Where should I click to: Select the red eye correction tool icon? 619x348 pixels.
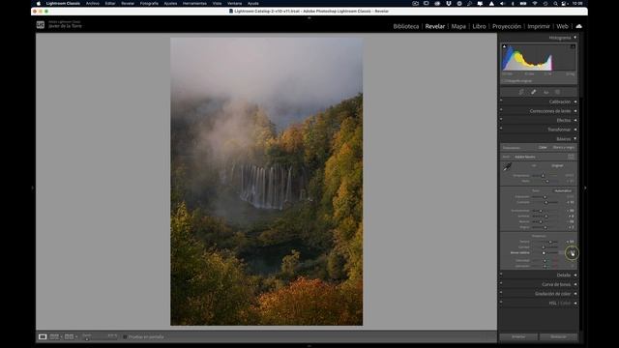coord(545,92)
